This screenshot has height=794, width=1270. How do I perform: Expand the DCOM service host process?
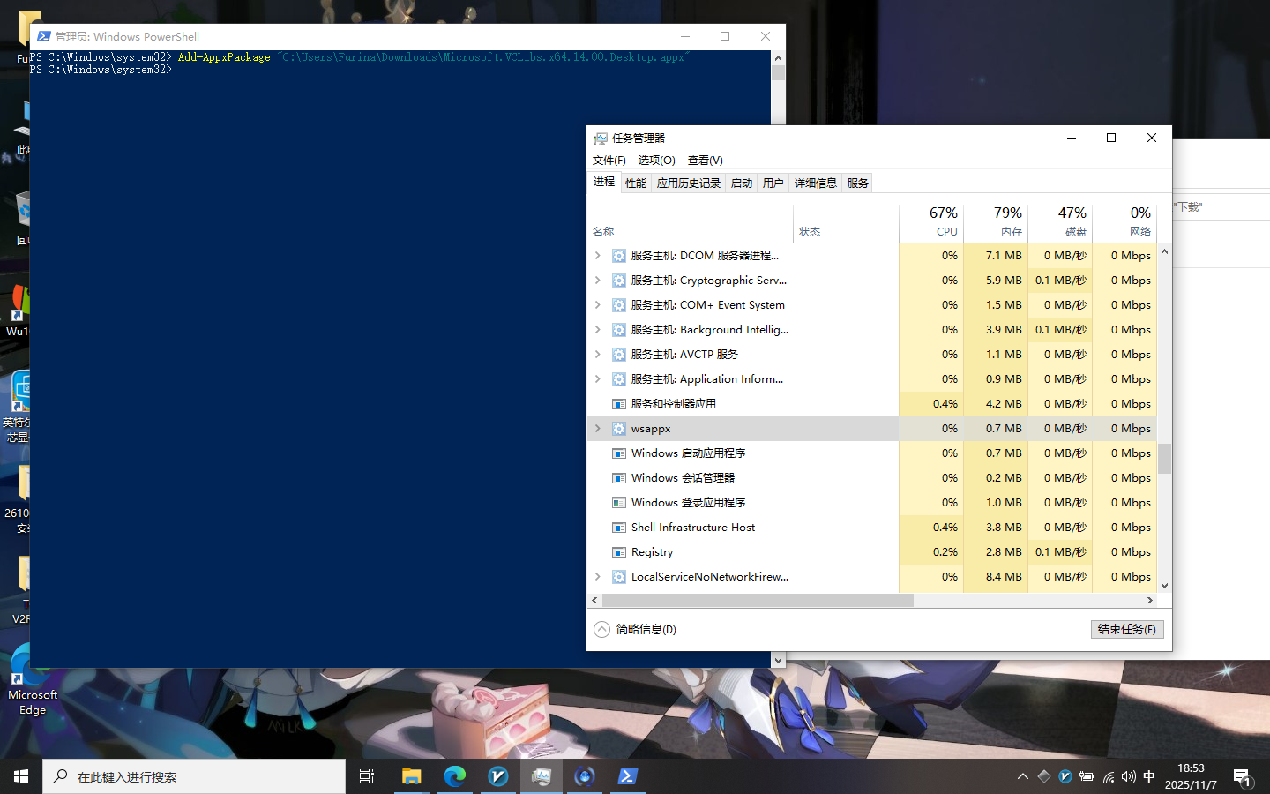[598, 256]
